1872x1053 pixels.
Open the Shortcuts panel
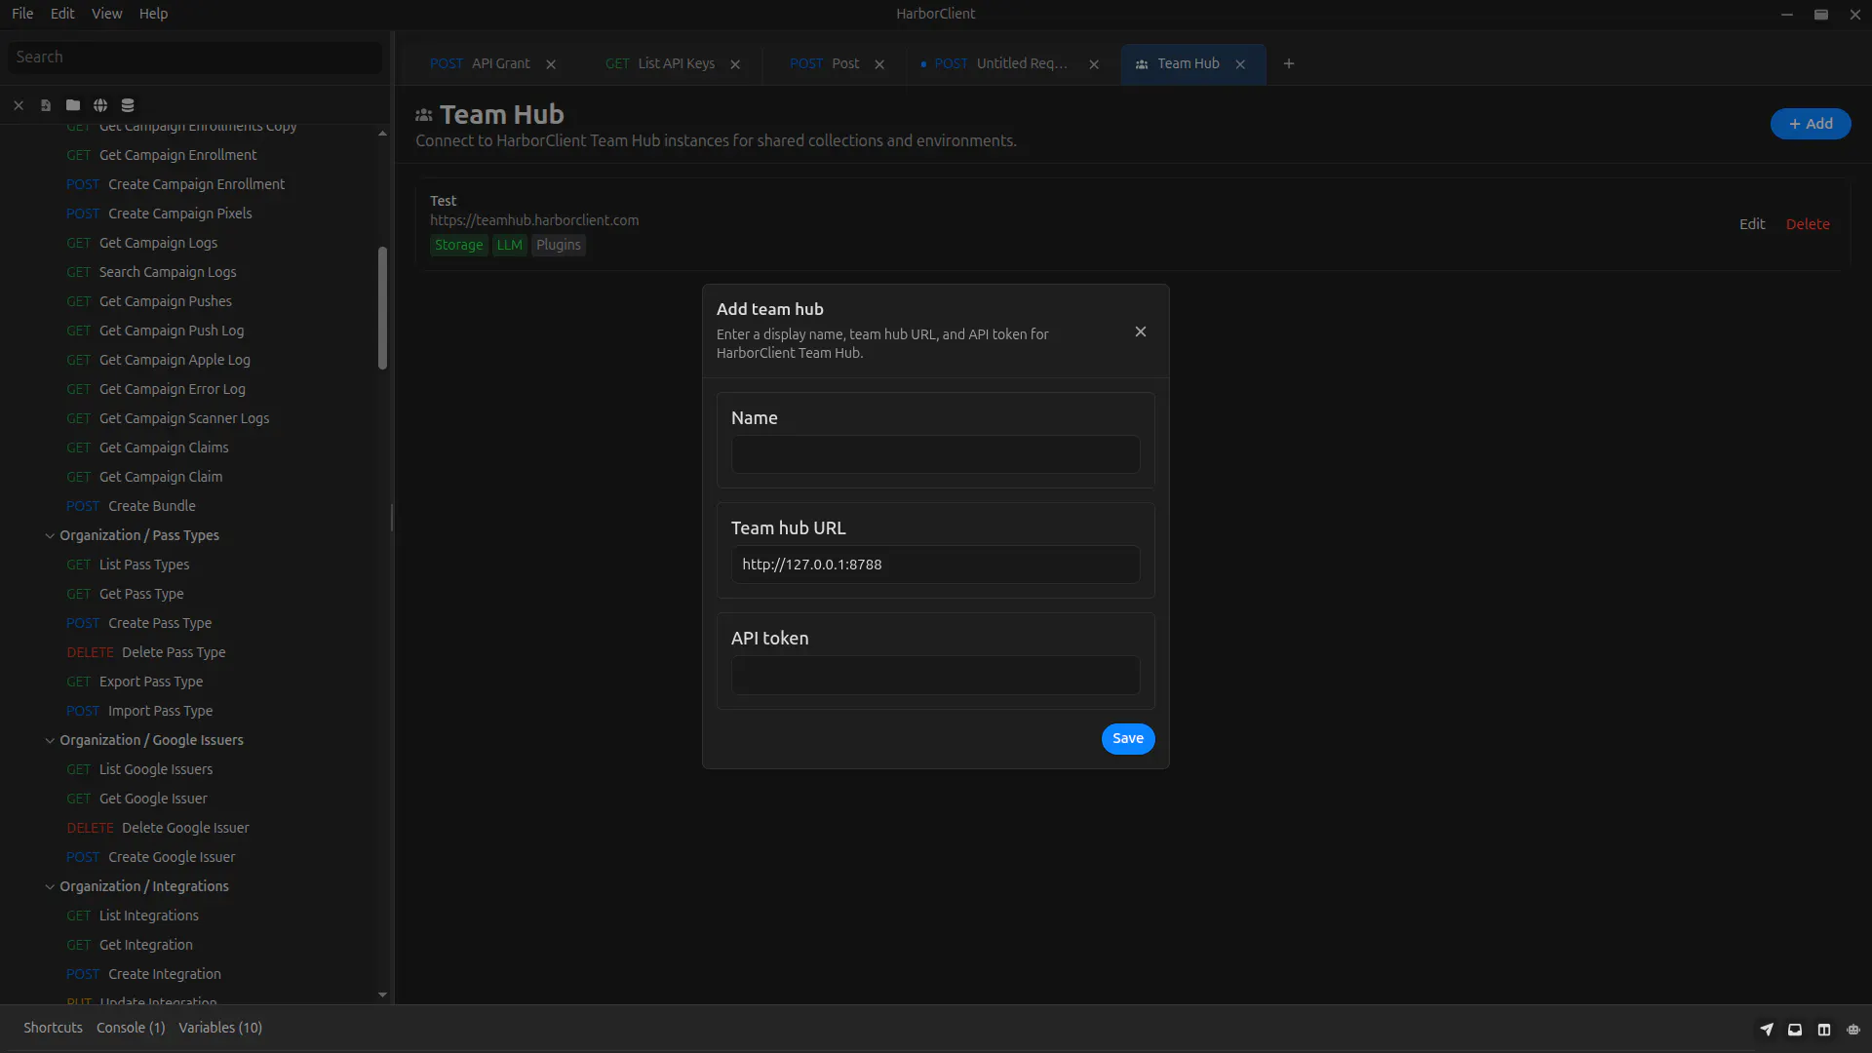53,1028
